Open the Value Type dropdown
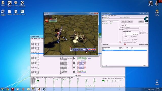Viewport: 162px width, 91px height. (x=132, y=30)
